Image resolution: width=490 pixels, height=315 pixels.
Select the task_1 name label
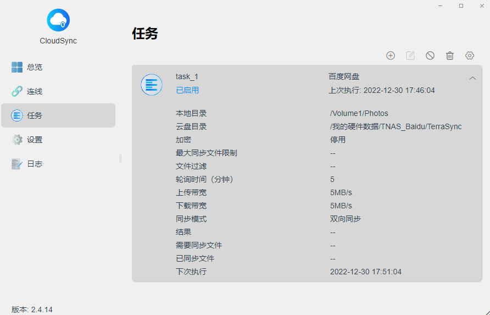point(187,76)
